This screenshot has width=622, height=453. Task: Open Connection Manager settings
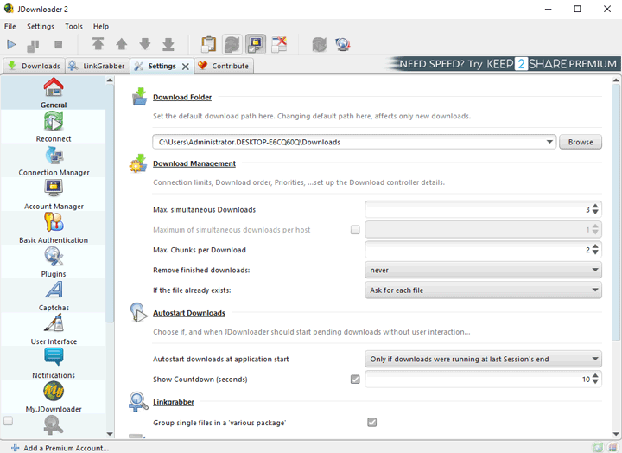(54, 161)
